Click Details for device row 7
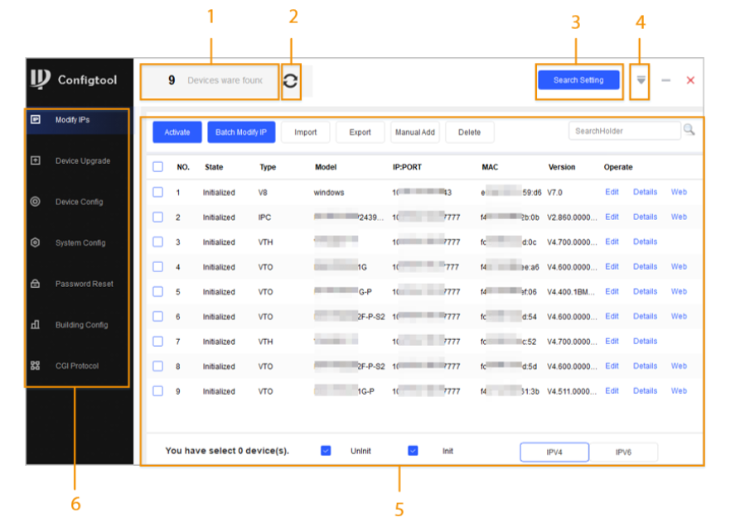 tap(646, 341)
